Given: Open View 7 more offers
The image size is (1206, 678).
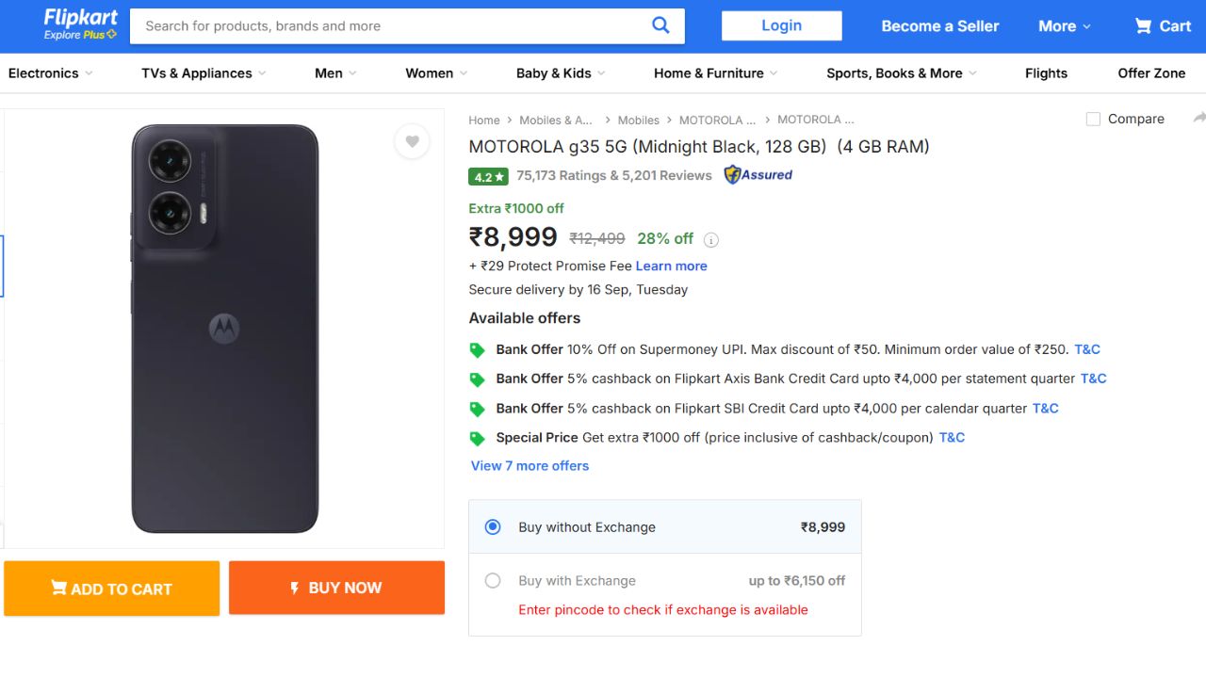Looking at the screenshot, I should pyautogui.click(x=530, y=466).
